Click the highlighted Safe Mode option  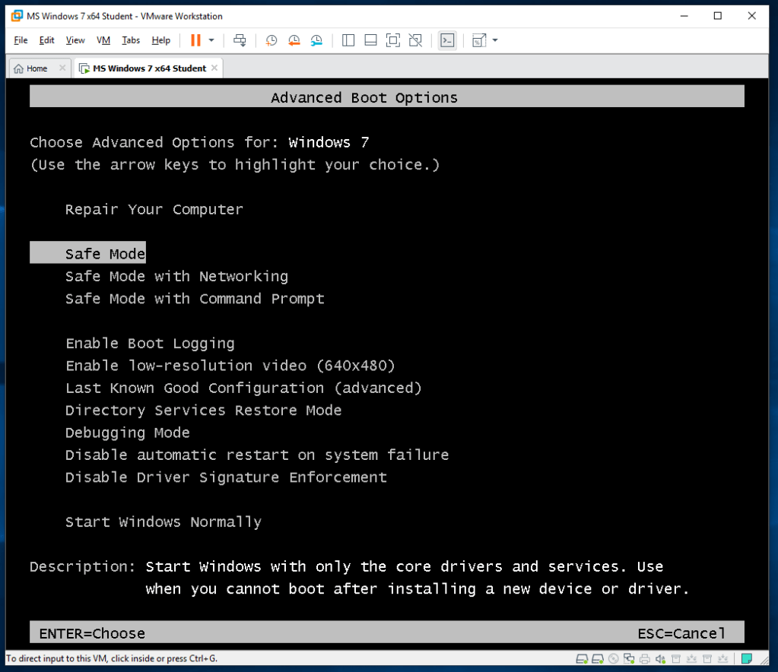pos(87,253)
